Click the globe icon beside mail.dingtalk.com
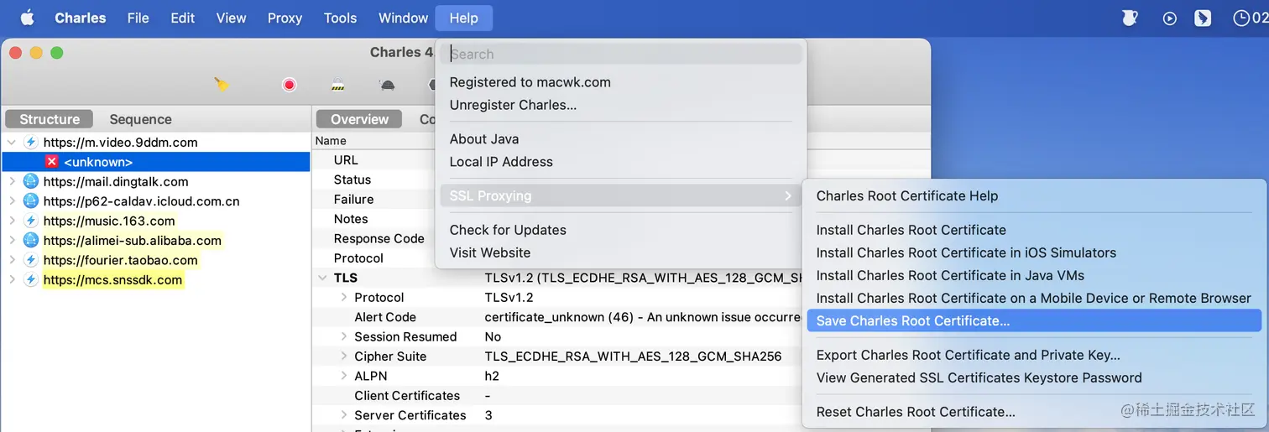The width and height of the screenshot is (1269, 432). pyautogui.click(x=31, y=181)
